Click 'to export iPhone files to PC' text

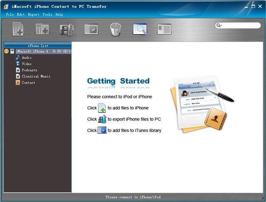click(134, 119)
